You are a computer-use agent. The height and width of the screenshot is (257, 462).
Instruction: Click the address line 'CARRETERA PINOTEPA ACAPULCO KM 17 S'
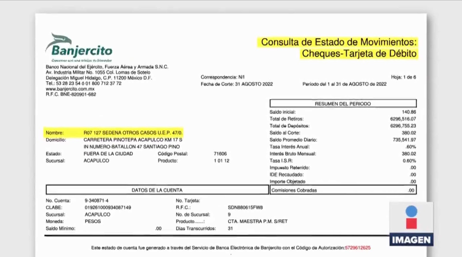133,140
